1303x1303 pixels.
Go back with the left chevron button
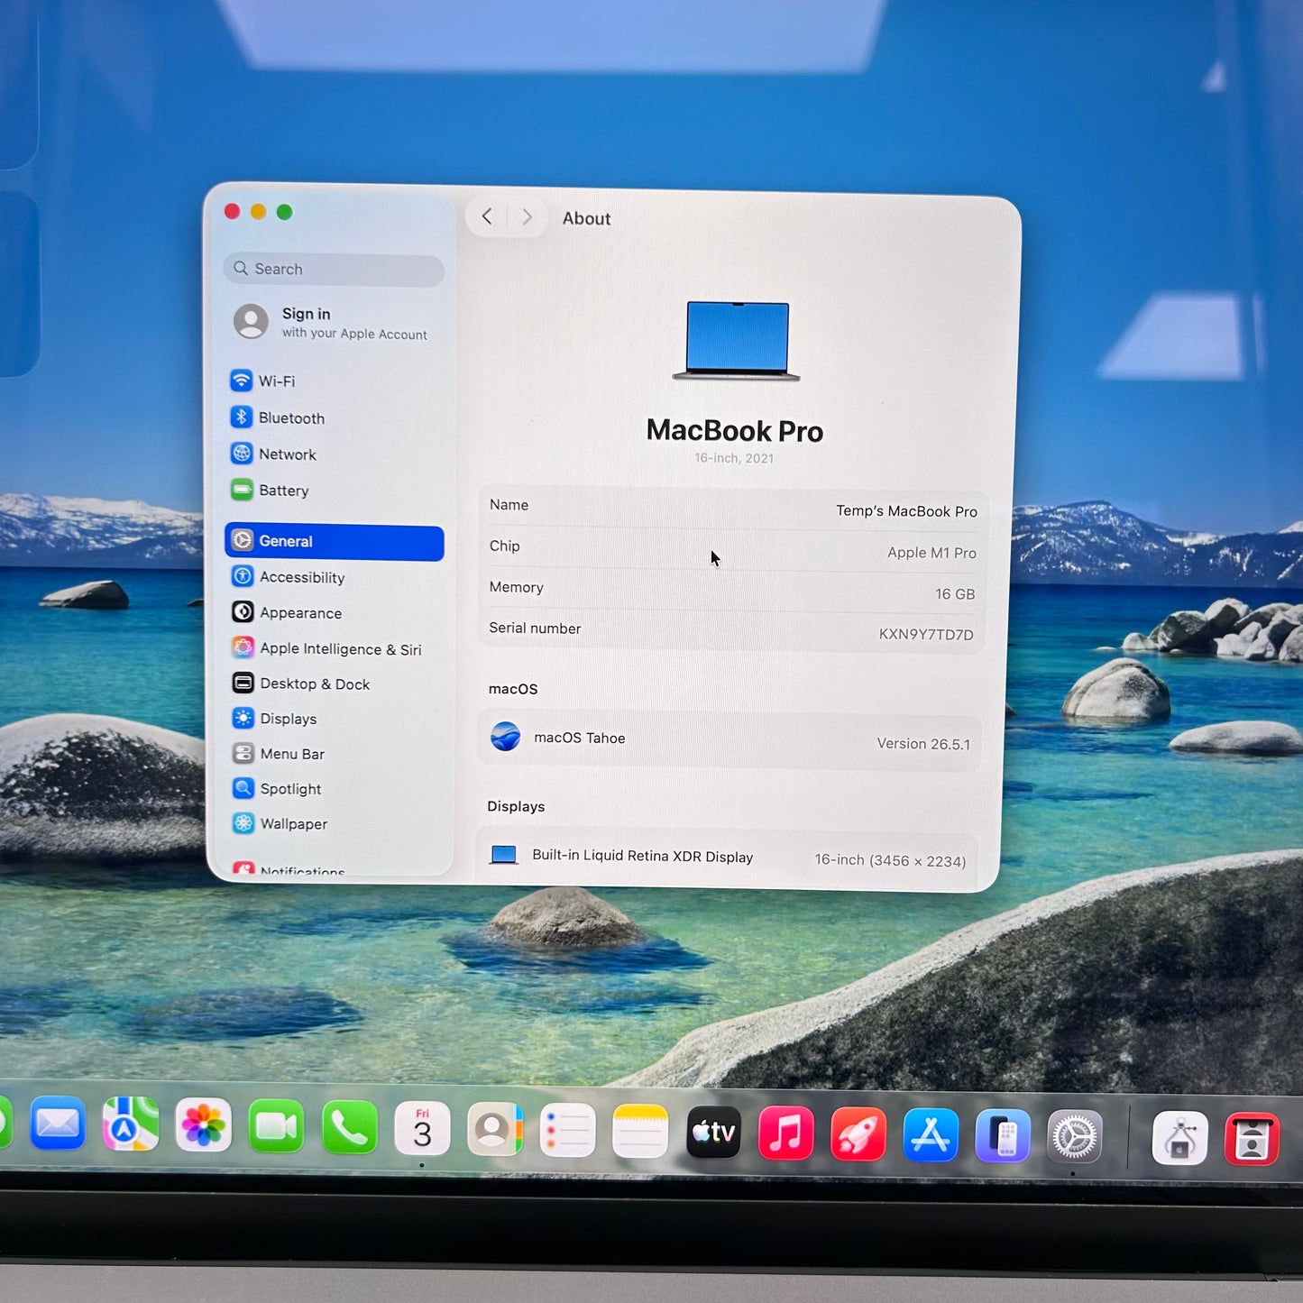coord(487,216)
